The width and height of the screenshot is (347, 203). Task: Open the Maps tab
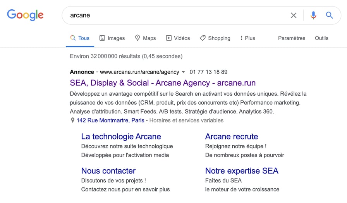click(x=145, y=38)
